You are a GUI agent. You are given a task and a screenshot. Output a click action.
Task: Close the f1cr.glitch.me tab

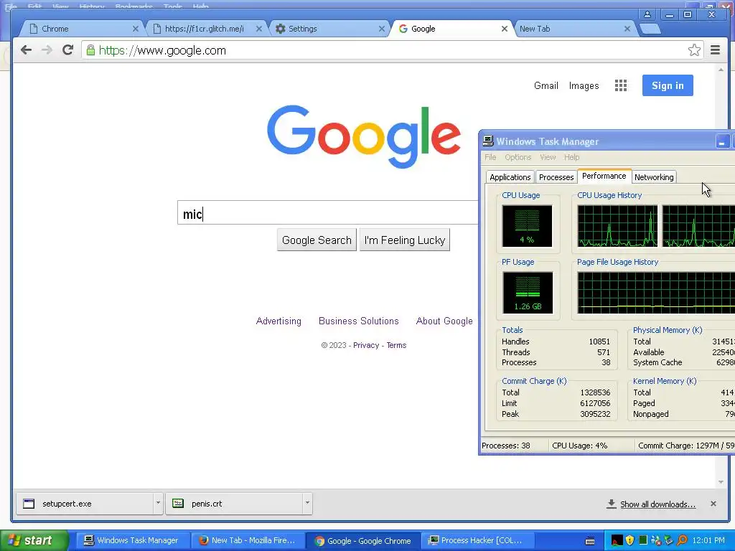pyautogui.click(x=258, y=29)
